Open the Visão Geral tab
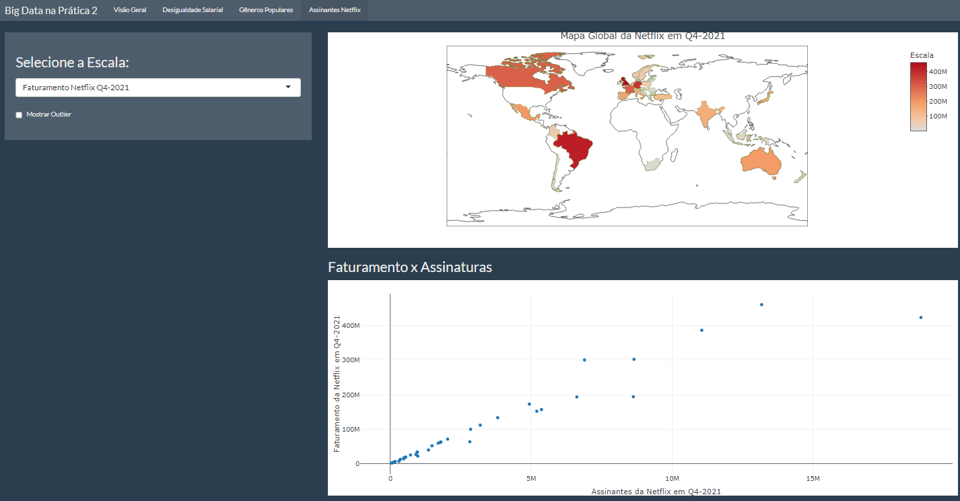Screen dimensions: 960x501 (x=130, y=10)
